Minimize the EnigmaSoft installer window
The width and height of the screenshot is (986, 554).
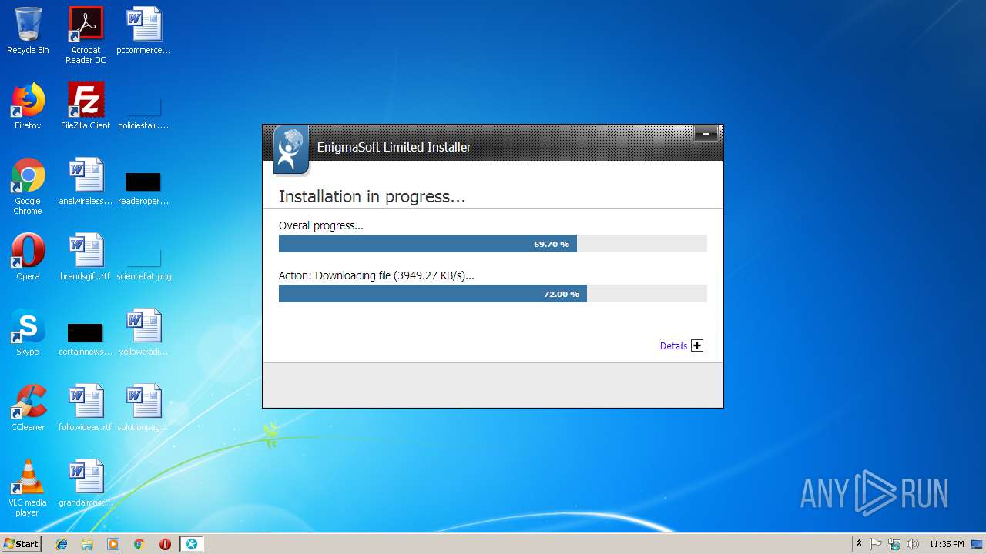(x=706, y=134)
